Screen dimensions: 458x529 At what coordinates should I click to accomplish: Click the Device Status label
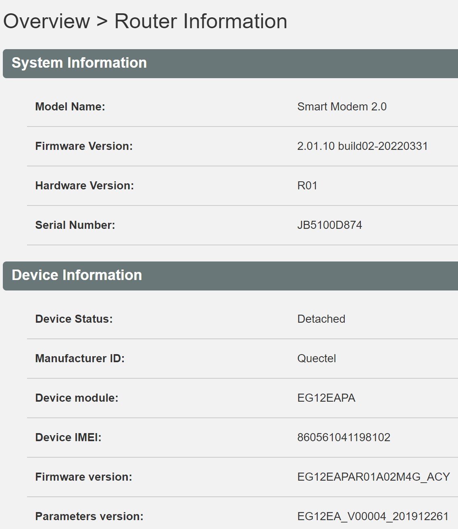(x=74, y=319)
